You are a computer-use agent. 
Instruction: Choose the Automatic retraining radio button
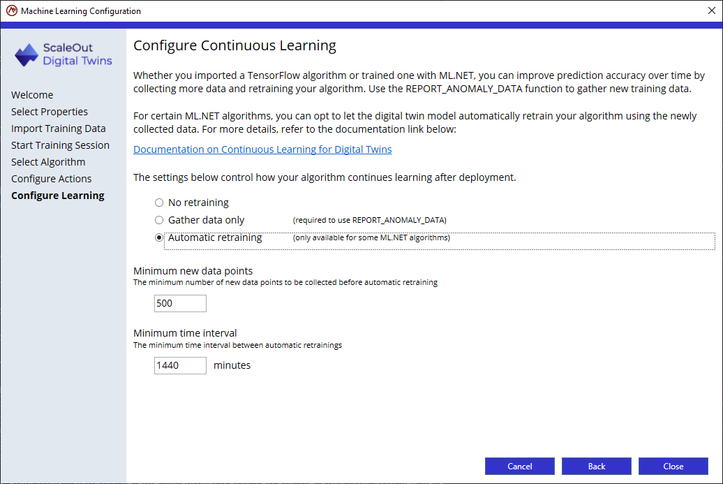(x=159, y=237)
